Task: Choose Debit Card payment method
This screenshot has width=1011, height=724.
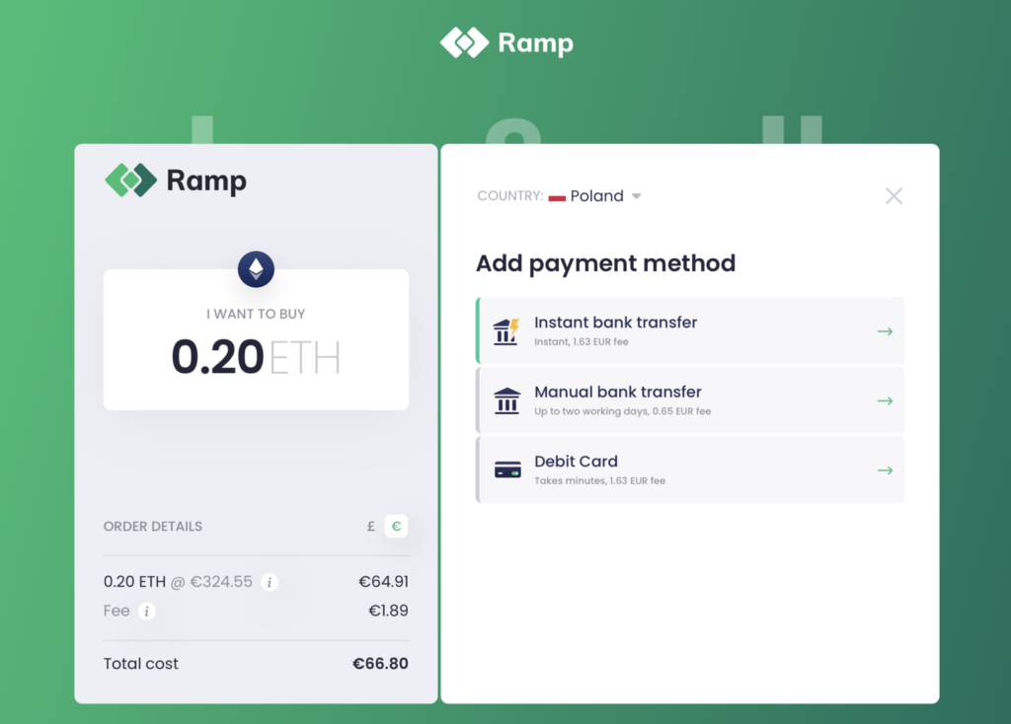Action: (690, 471)
